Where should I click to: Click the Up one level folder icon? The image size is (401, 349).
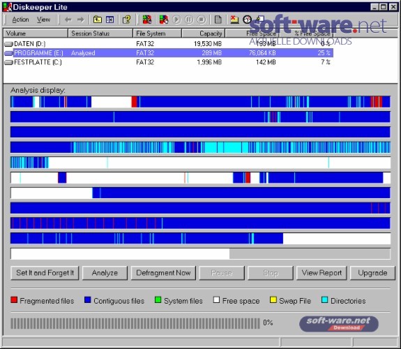(x=98, y=20)
